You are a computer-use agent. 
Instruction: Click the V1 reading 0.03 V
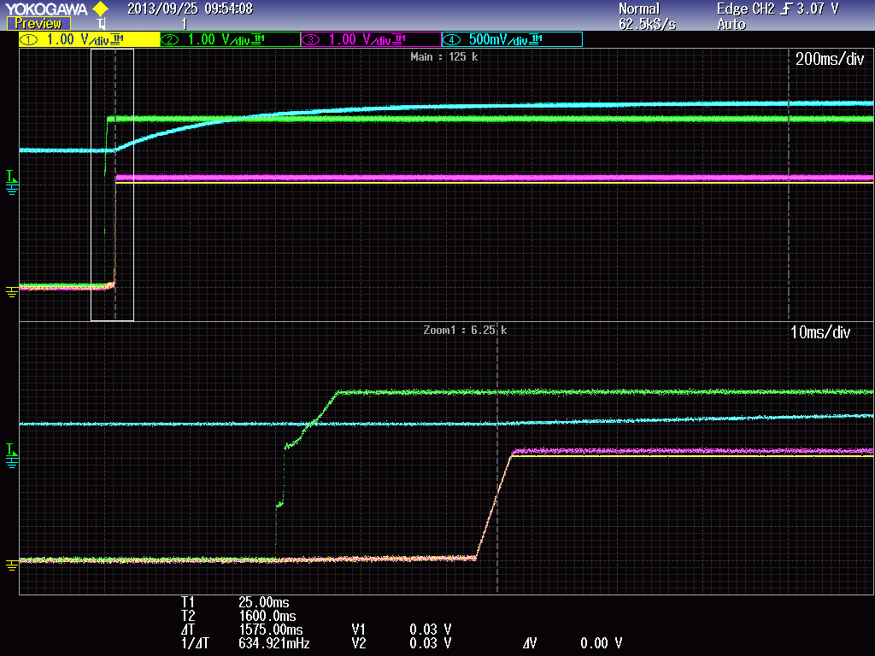[x=430, y=630]
